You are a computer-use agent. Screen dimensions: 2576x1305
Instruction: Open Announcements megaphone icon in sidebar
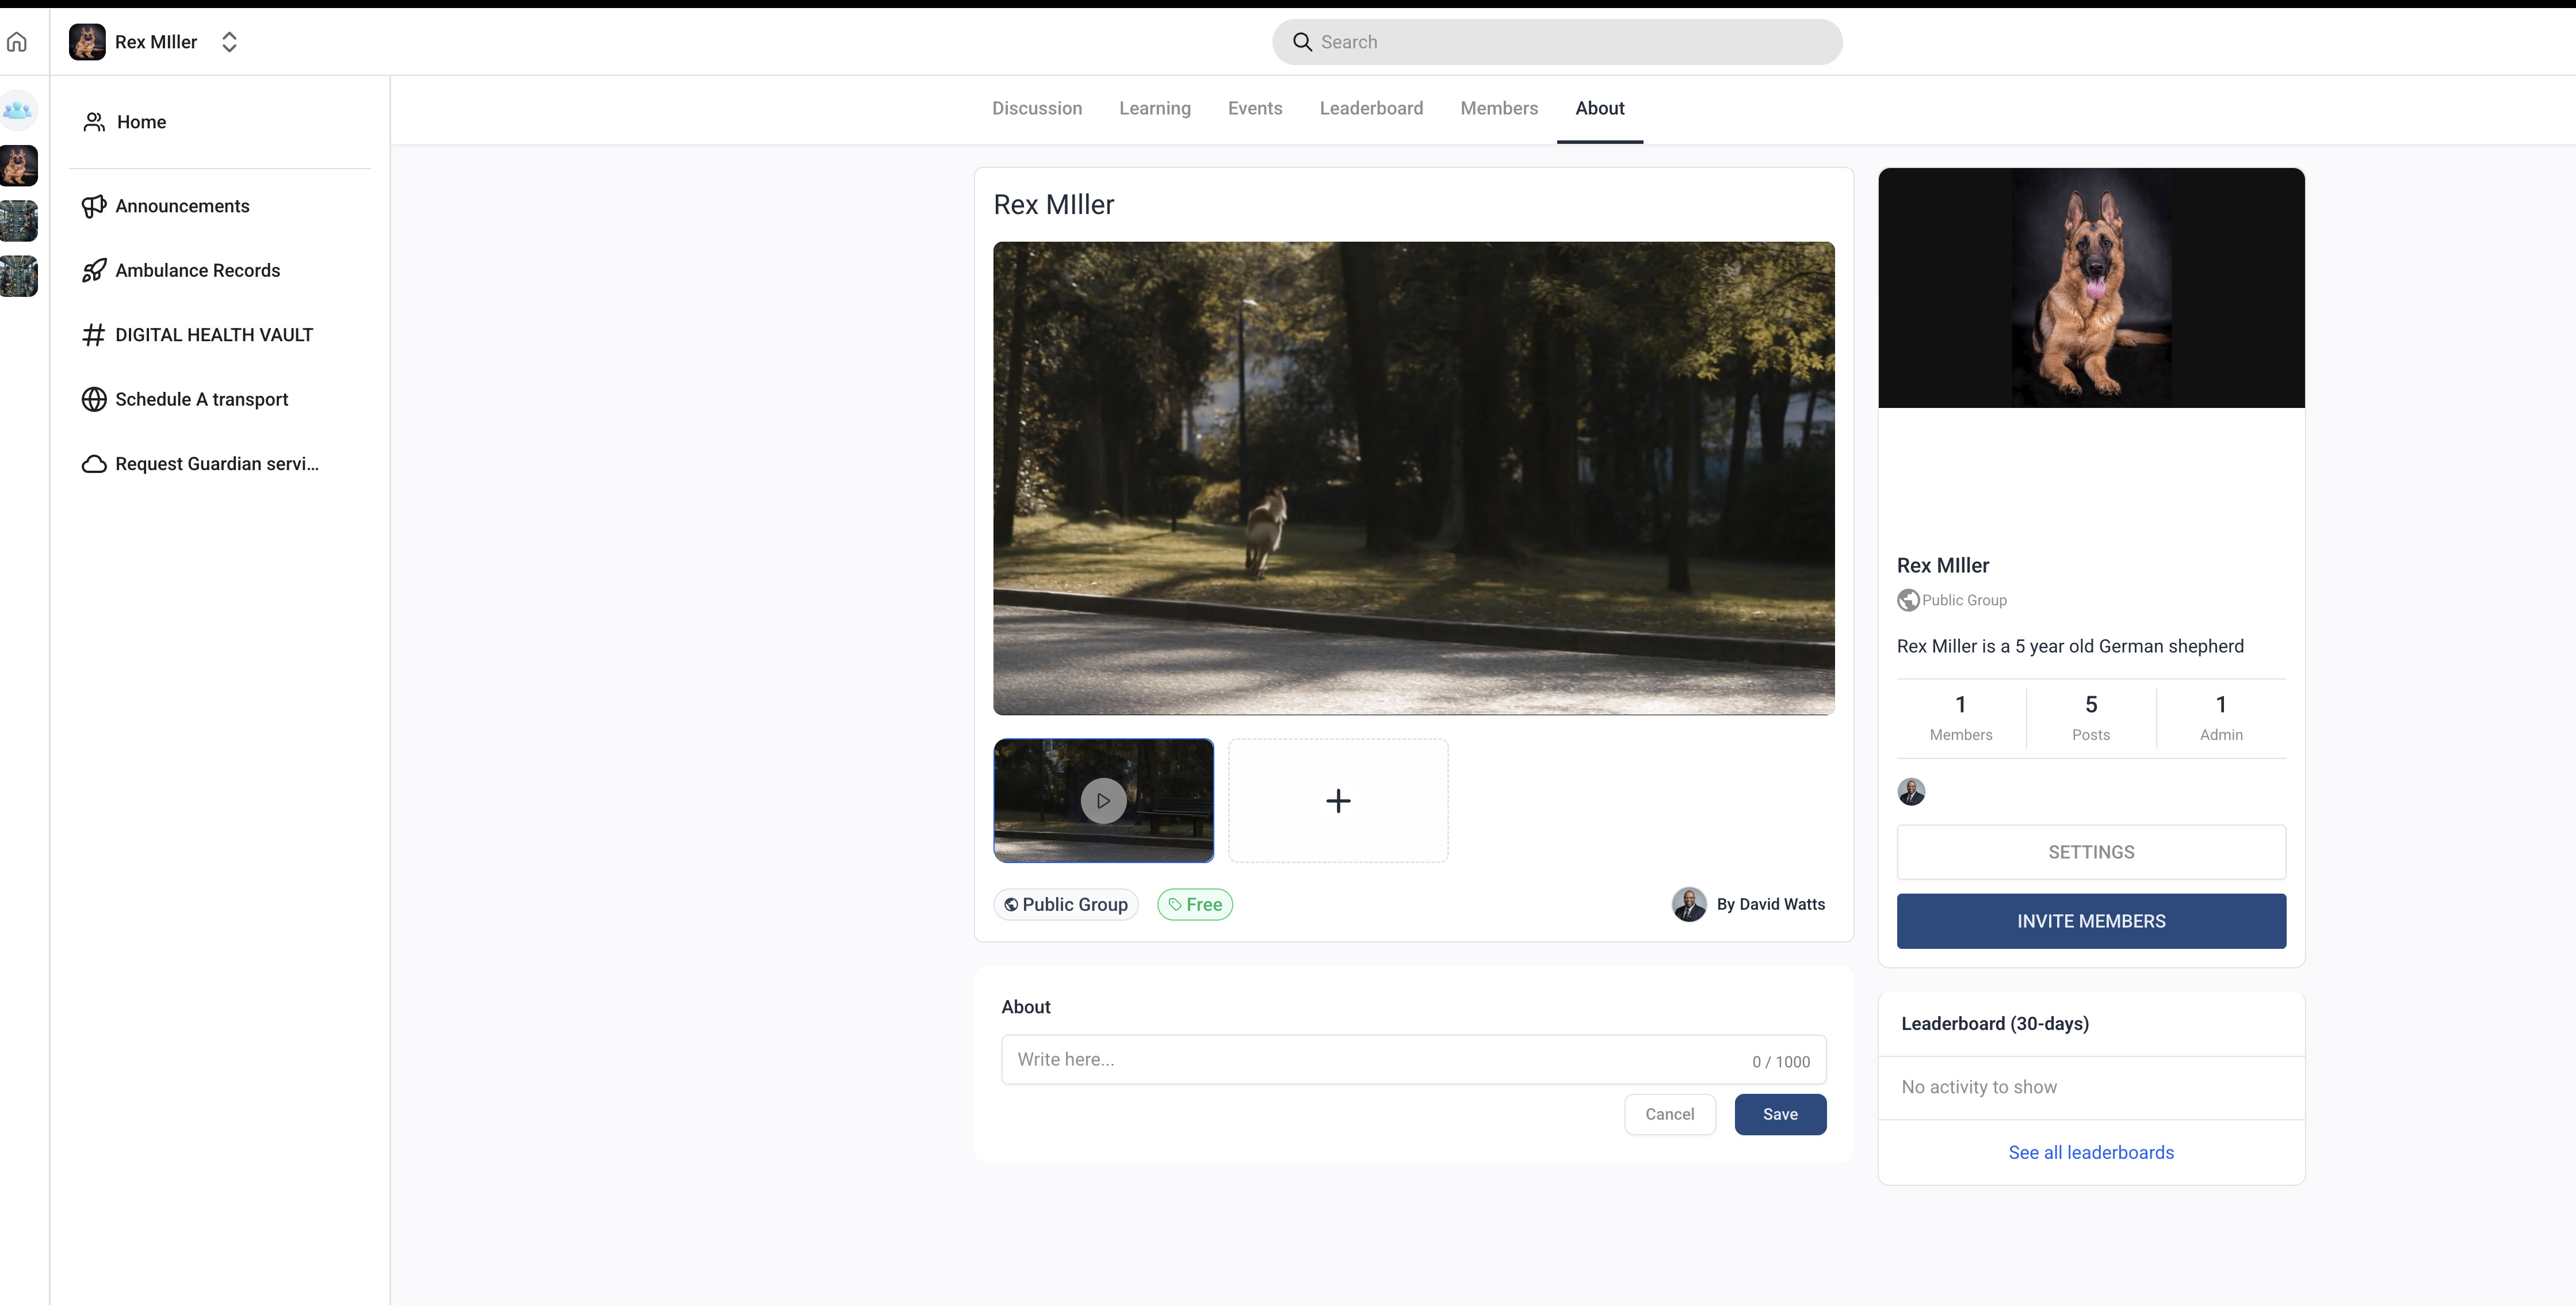click(x=94, y=206)
